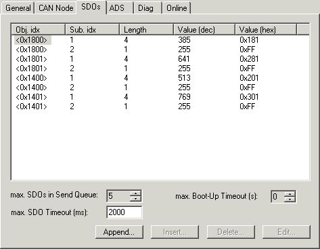The width and height of the screenshot is (320, 249).
Task: Sort by Length column header
Action: coord(146,30)
